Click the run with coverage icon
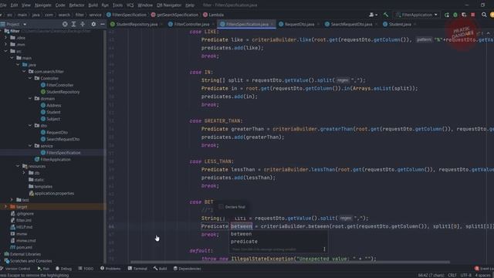Screen dimensions: 494x278 coord(464,15)
